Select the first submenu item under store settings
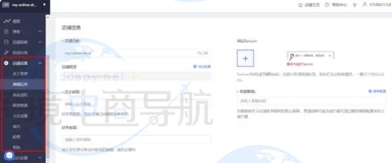 (x=20, y=74)
